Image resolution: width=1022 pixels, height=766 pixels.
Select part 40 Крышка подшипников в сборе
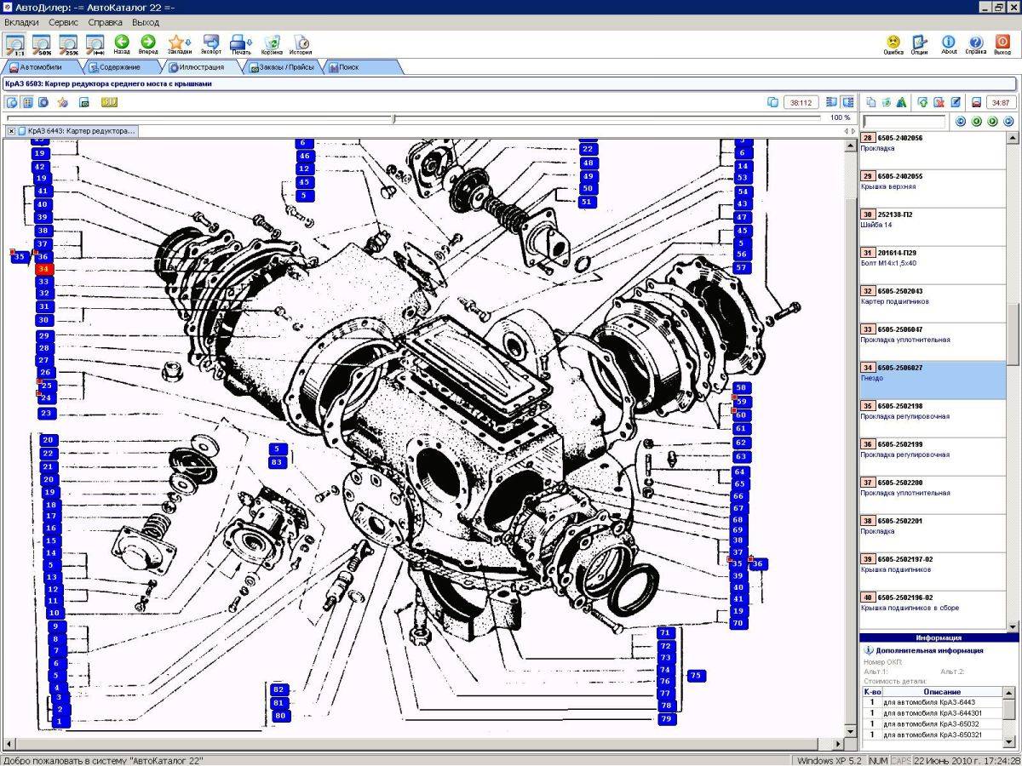pos(933,610)
